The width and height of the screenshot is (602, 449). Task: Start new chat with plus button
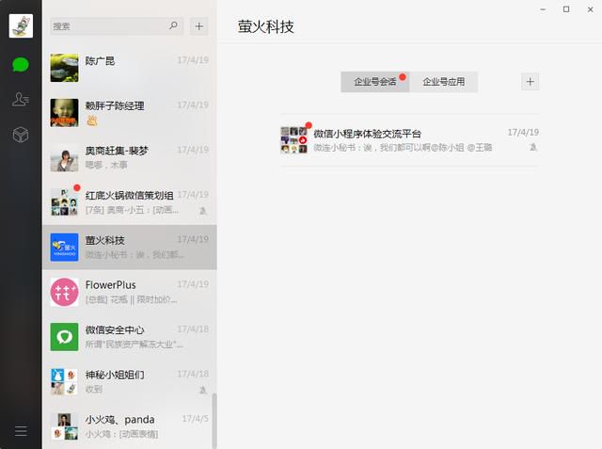(x=198, y=26)
